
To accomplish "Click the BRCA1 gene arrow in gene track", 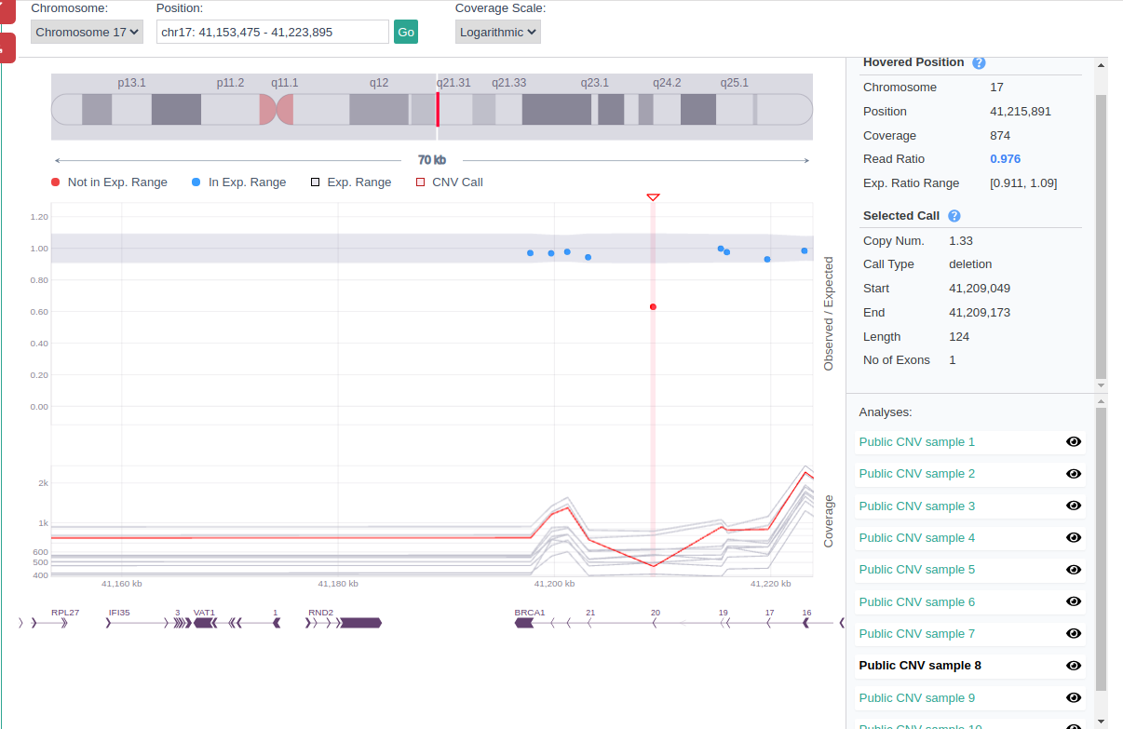I will coord(524,623).
